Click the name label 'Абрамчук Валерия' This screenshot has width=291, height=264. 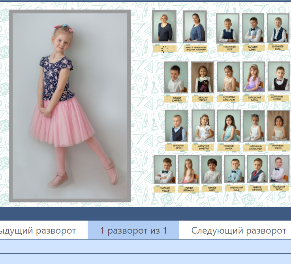point(203,147)
